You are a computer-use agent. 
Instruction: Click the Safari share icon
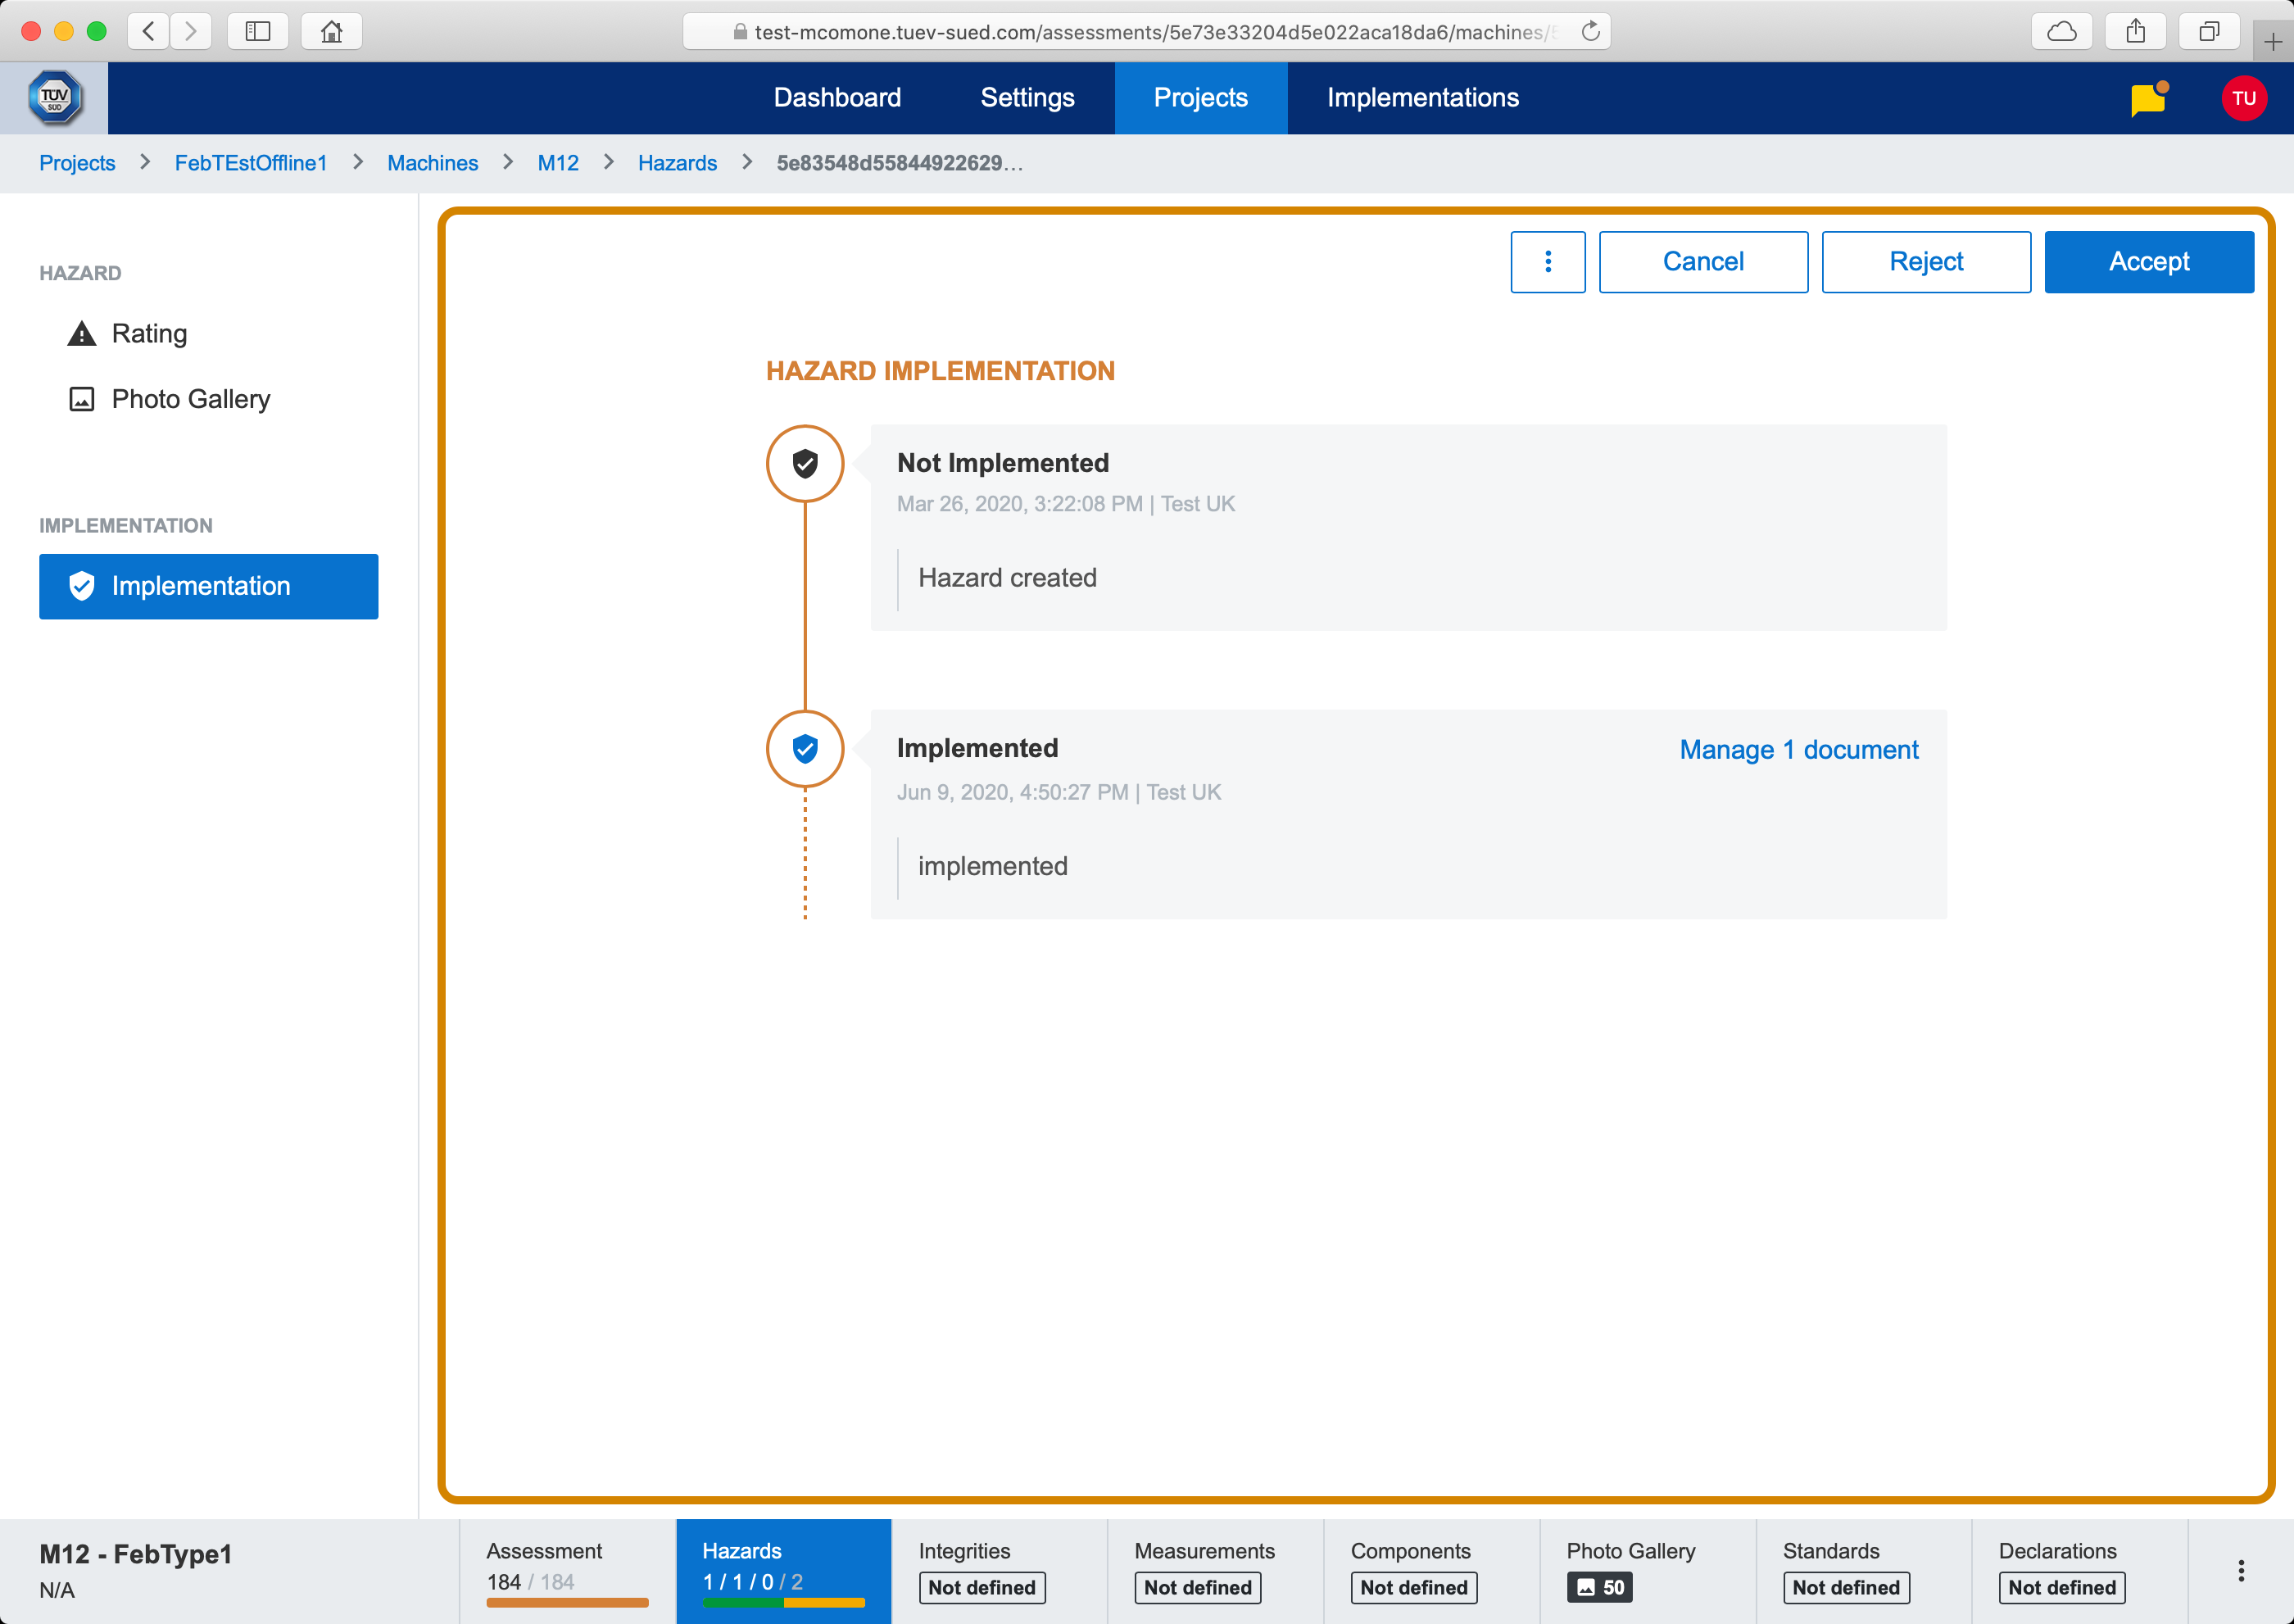tap(2135, 31)
